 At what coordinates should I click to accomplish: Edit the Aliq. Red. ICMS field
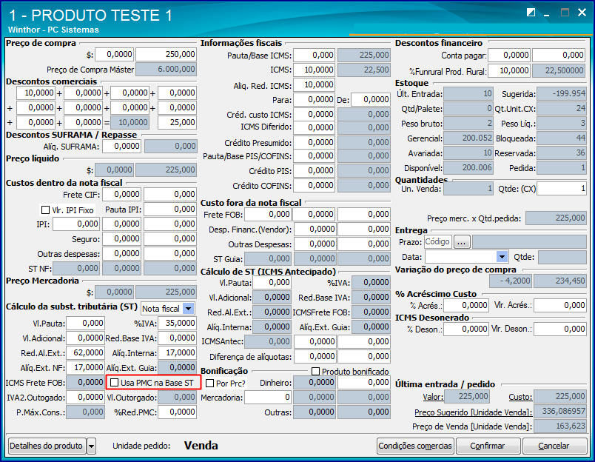coord(315,84)
